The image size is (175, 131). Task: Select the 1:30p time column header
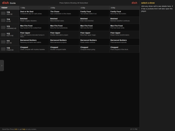click(x=34, y=8)
